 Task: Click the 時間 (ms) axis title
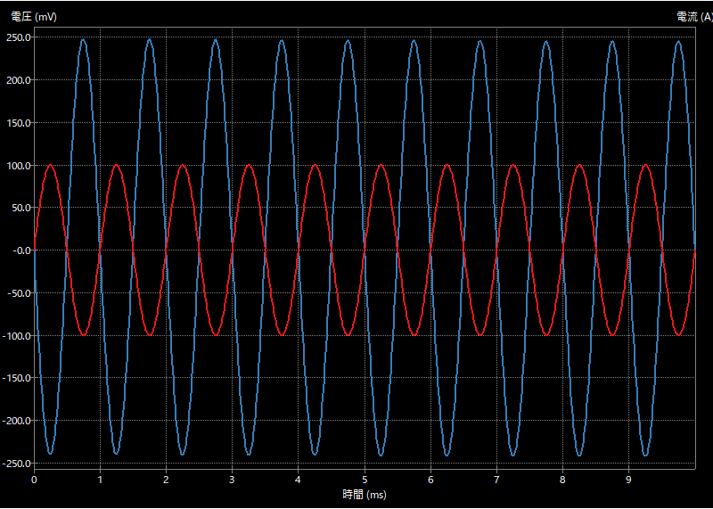(x=365, y=495)
